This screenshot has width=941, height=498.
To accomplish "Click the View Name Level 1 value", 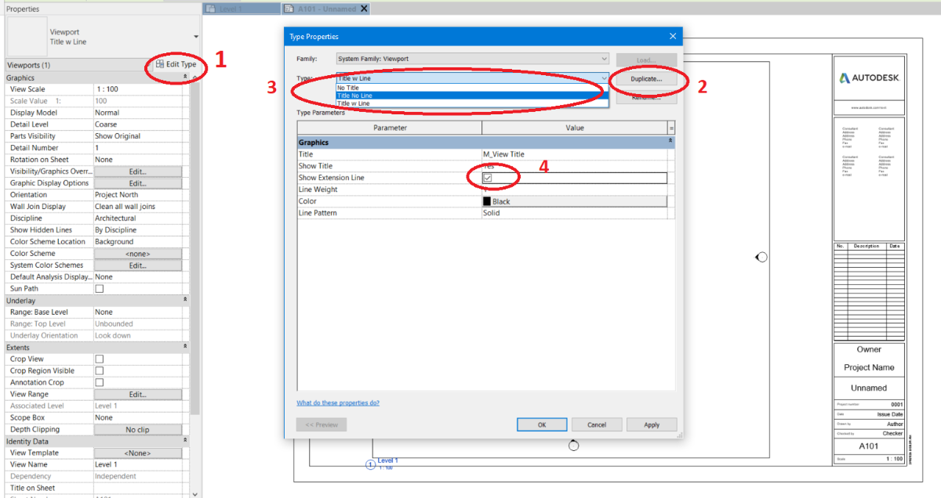I will point(137,465).
